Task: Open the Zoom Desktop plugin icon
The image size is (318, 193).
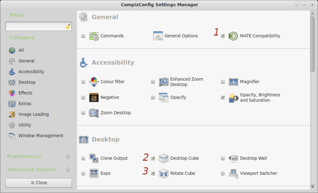Action: click(94, 113)
